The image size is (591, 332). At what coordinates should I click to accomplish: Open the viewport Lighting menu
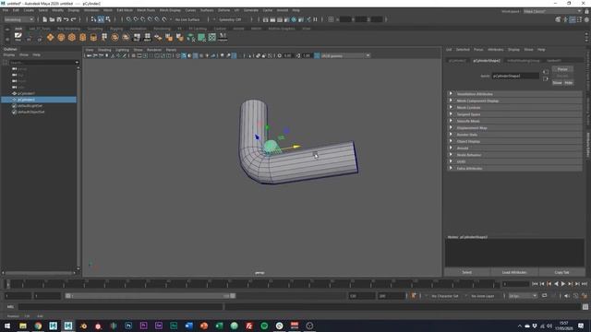(122, 50)
